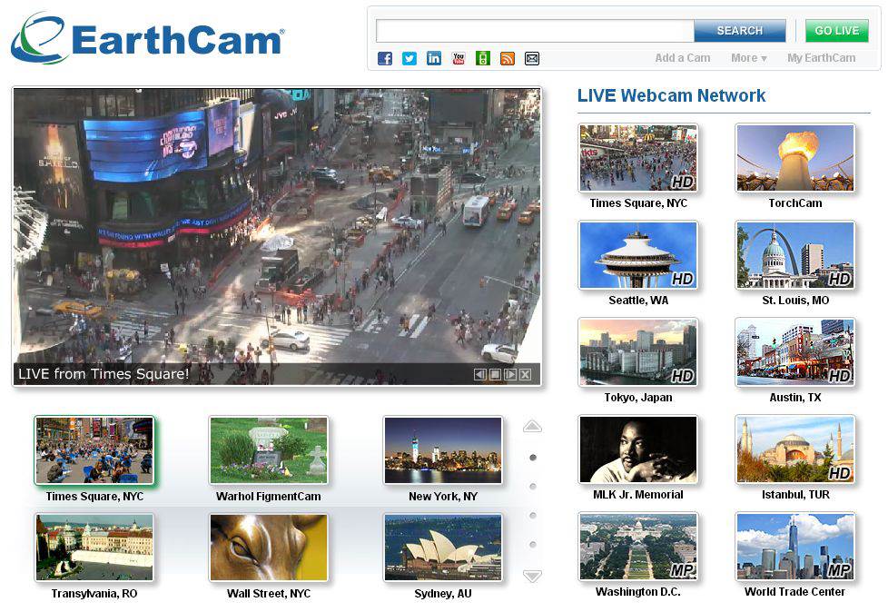Click the Austin, TX caption text
888x612 pixels.
coord(795,398)
